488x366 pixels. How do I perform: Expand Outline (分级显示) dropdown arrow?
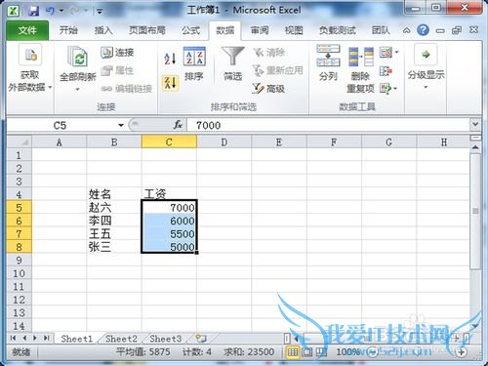tap(426, 87)
